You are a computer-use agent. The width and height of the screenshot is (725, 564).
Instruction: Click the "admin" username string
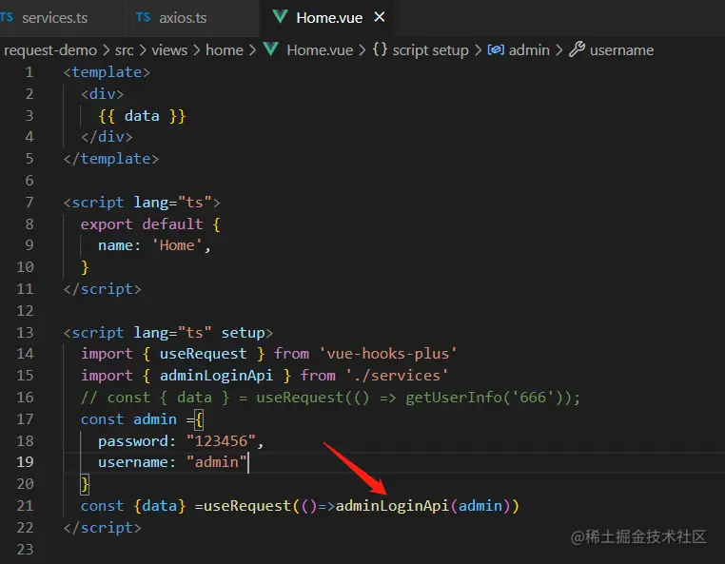click(x=216, y=462)
